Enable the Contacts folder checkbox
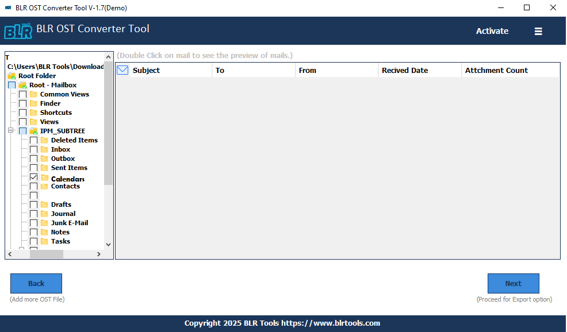567x332 pixels. tap(33, 187)
